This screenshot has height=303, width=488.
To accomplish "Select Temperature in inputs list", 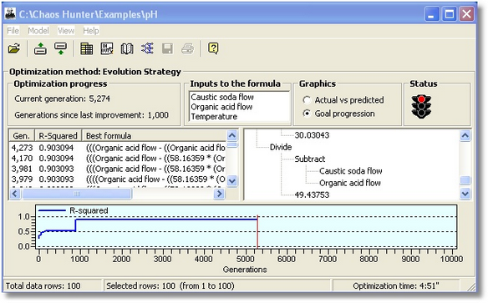I will pyautogui.click(x=214, y=117).
